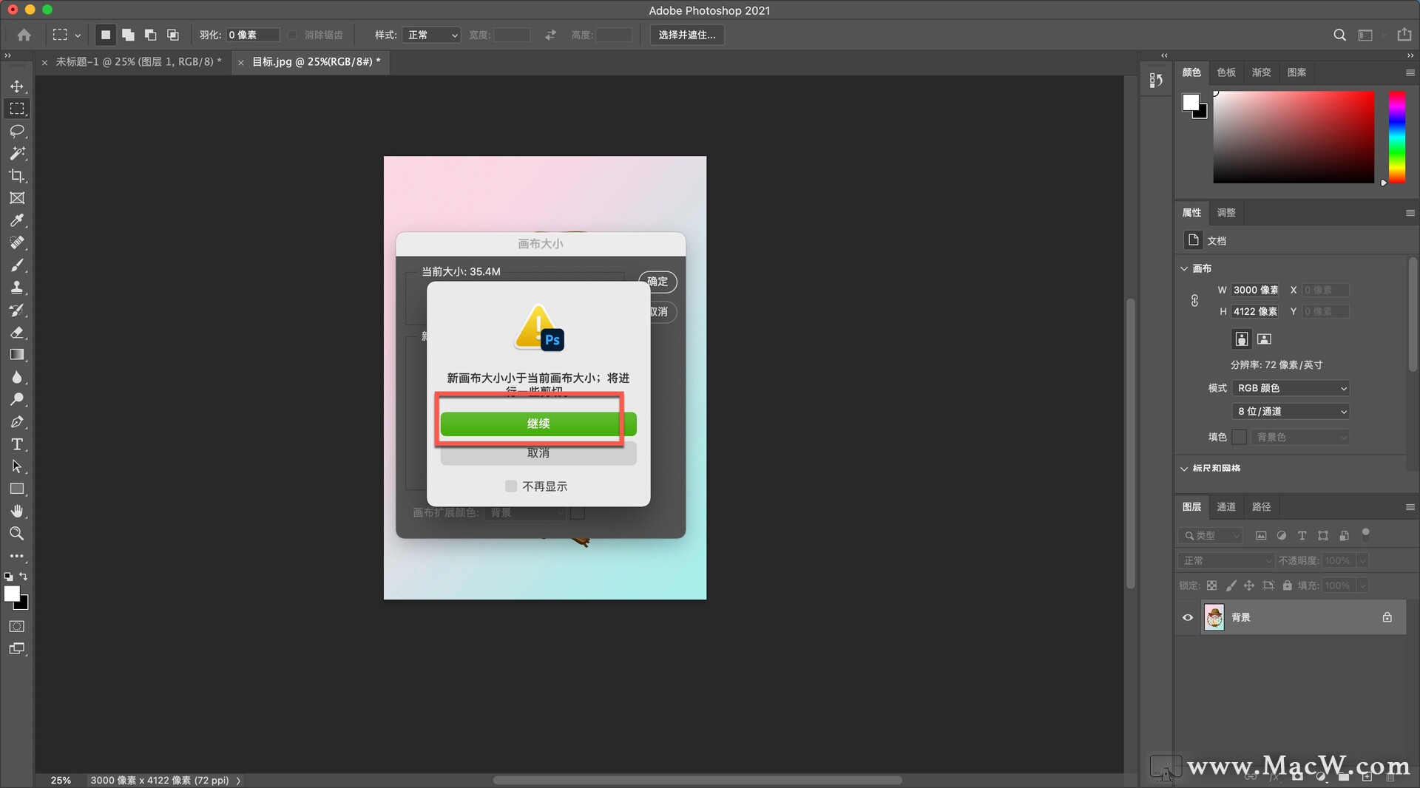Switch to the 未标题-1 document tab

[138, 62]
